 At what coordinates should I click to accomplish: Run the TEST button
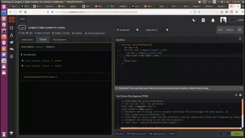click(x=224, y=134)
